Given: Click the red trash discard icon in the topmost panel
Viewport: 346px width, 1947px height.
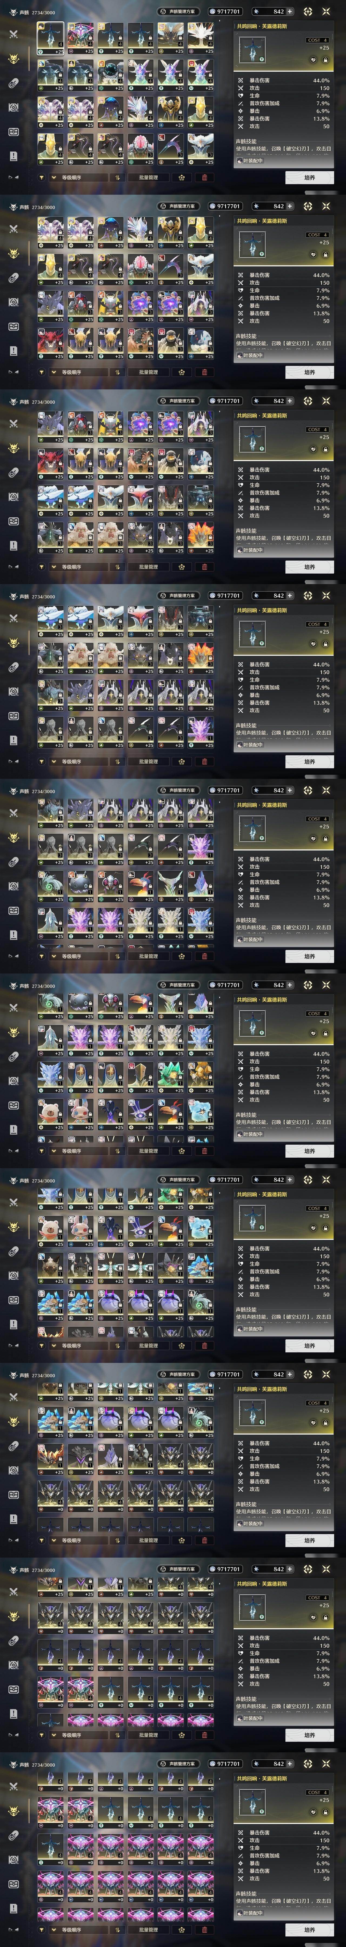Looking at the screenshot, I should 204,178.
